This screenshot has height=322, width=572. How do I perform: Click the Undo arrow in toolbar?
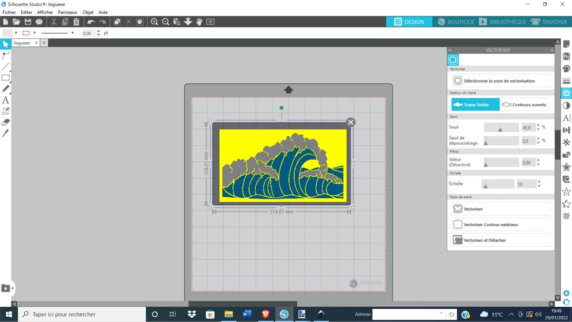(91, 22)
